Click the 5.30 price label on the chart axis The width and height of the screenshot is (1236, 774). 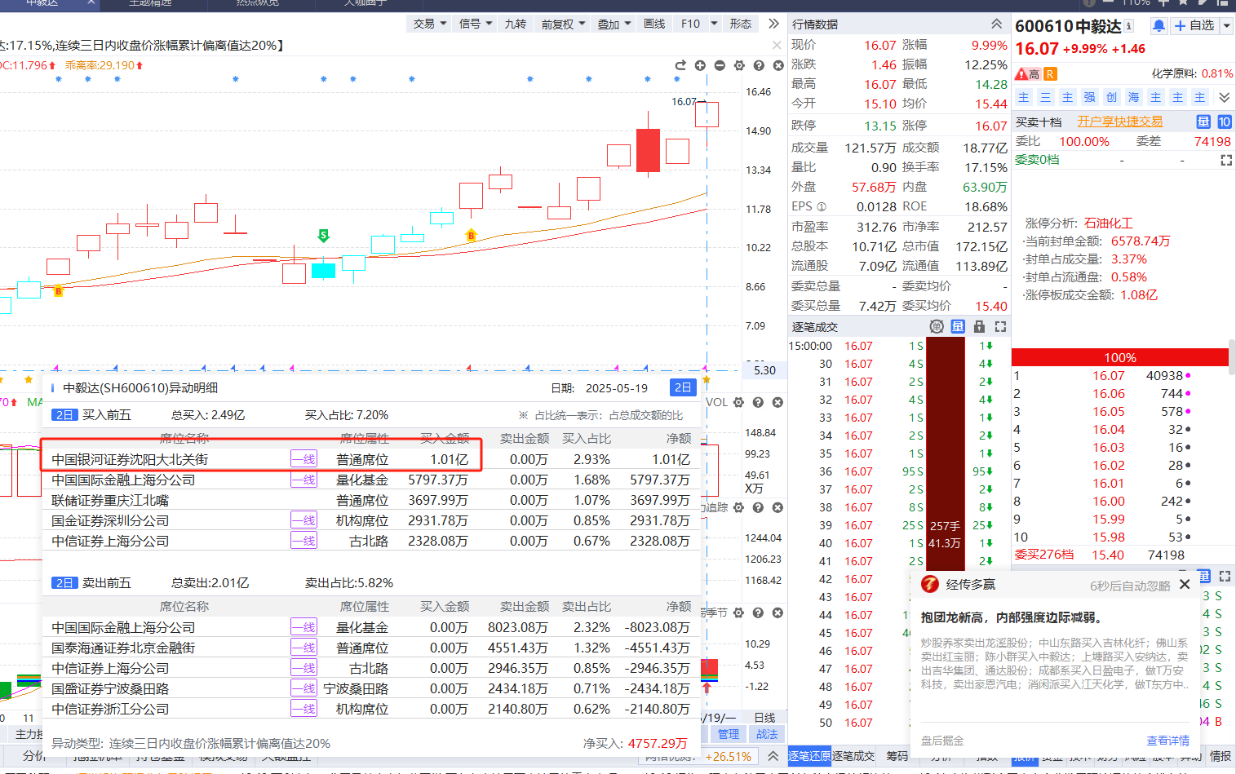(x=764, y=370)
